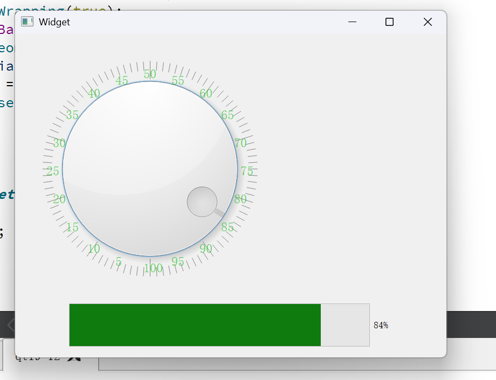The height and width of the screenshot is (380, 496).
Task: Click the green filled progress bar
Action: pos(194,325)
